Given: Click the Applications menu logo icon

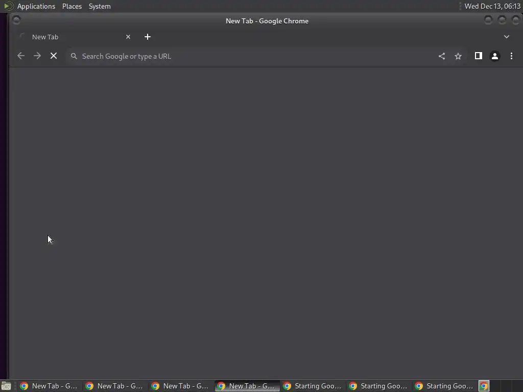Looking at the screenshot, I should (x=8, y=6).
